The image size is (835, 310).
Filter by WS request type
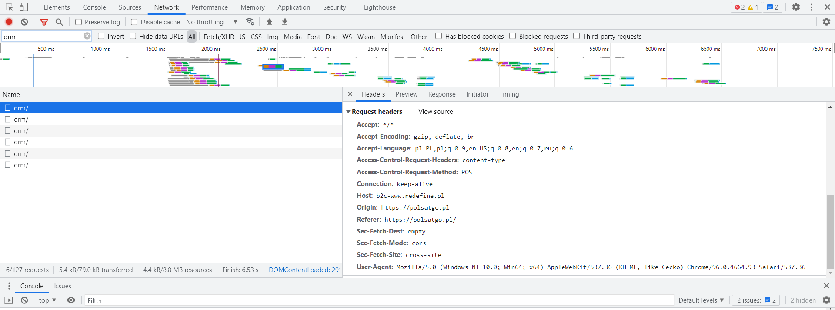point(347,37)
